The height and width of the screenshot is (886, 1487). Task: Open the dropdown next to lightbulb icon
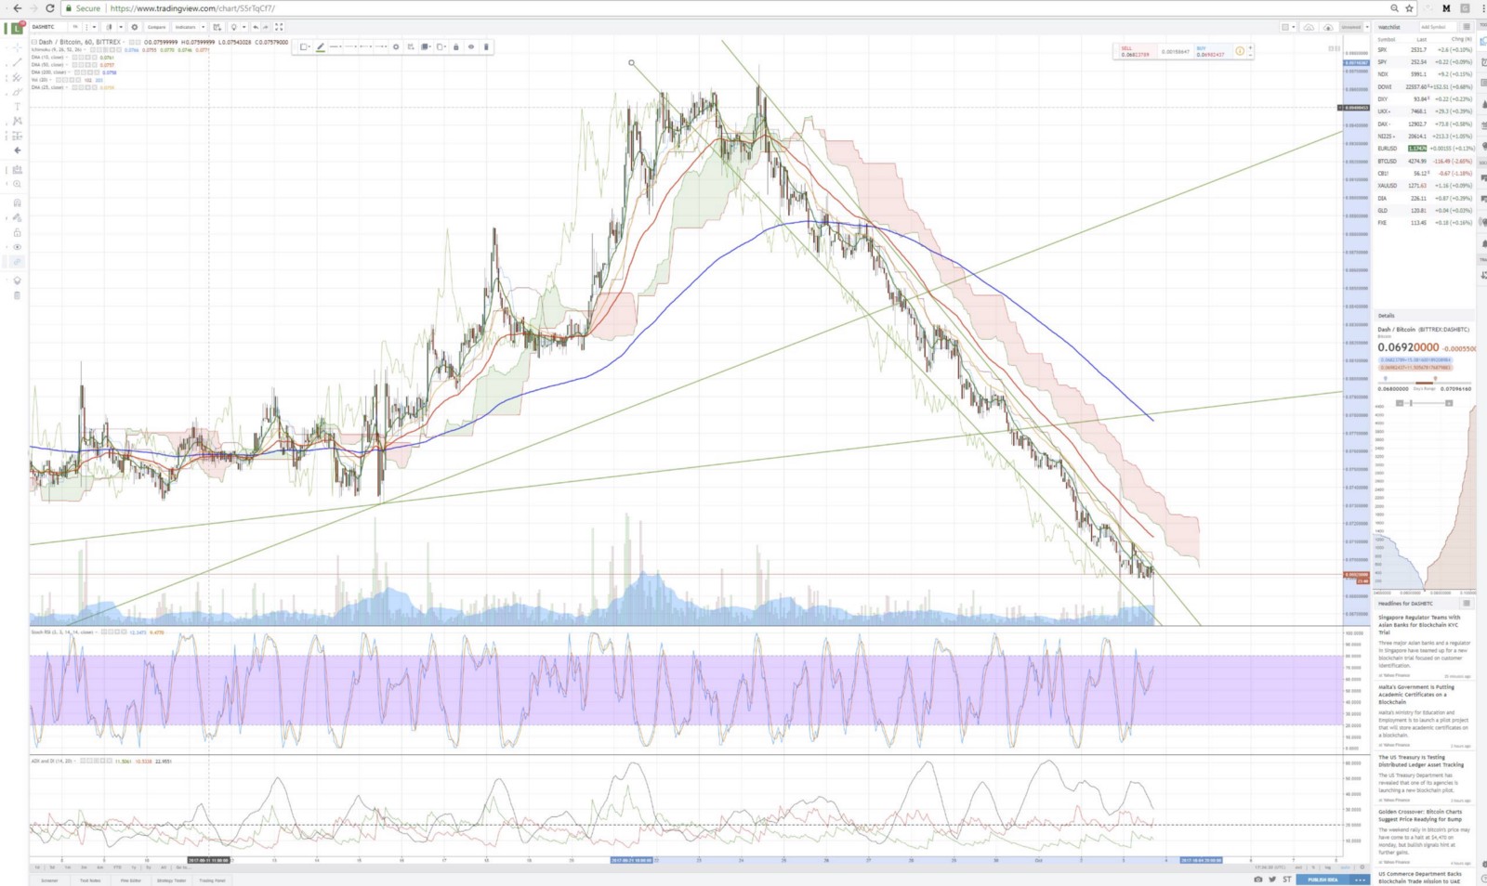pyautogui.click(x=244, y=27)
